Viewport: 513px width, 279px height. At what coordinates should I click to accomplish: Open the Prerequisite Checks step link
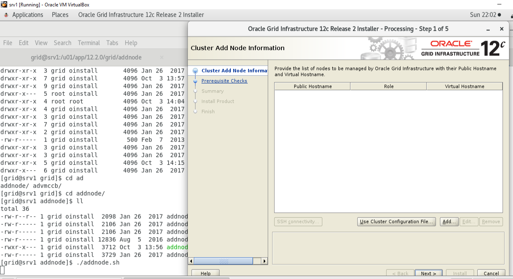tap(224, 81)
